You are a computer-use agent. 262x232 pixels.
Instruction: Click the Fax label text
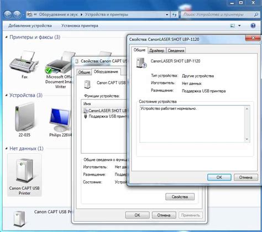click(24, 77)
